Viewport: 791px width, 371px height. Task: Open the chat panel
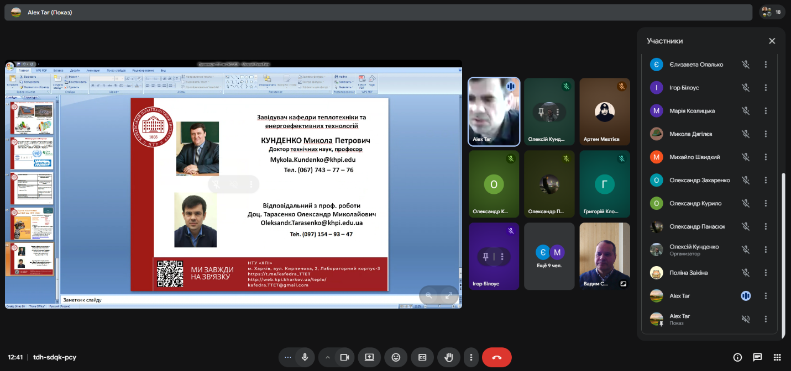[757, 357]
